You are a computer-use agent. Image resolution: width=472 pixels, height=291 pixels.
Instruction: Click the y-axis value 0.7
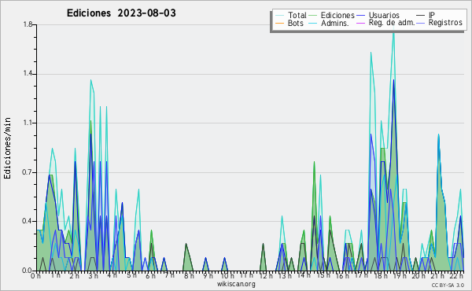[28, 172]
